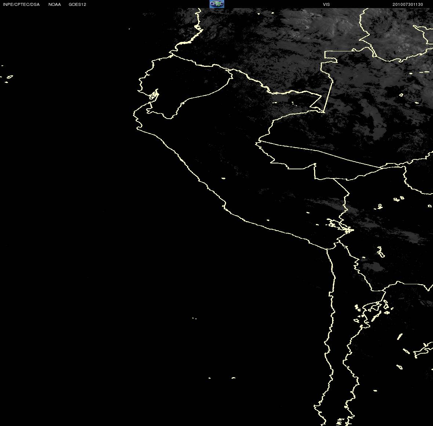Viewport: 433px width, 426px height.
Task: Click the CPTEC logo in the header
Action: click(217, 4)
